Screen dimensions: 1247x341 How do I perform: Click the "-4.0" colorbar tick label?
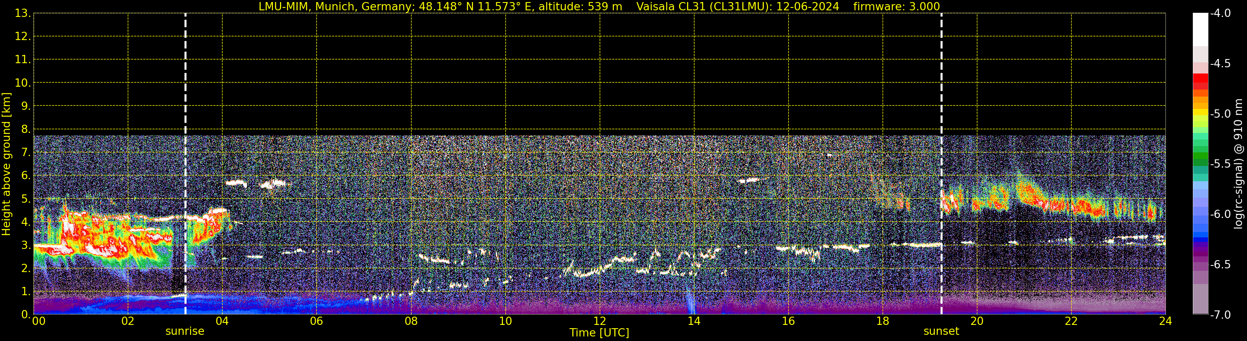click(1221, 14)
